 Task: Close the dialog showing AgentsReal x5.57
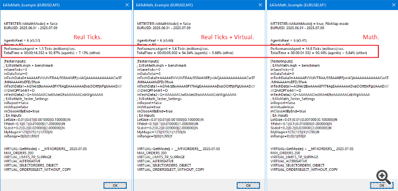click(127, 5)
